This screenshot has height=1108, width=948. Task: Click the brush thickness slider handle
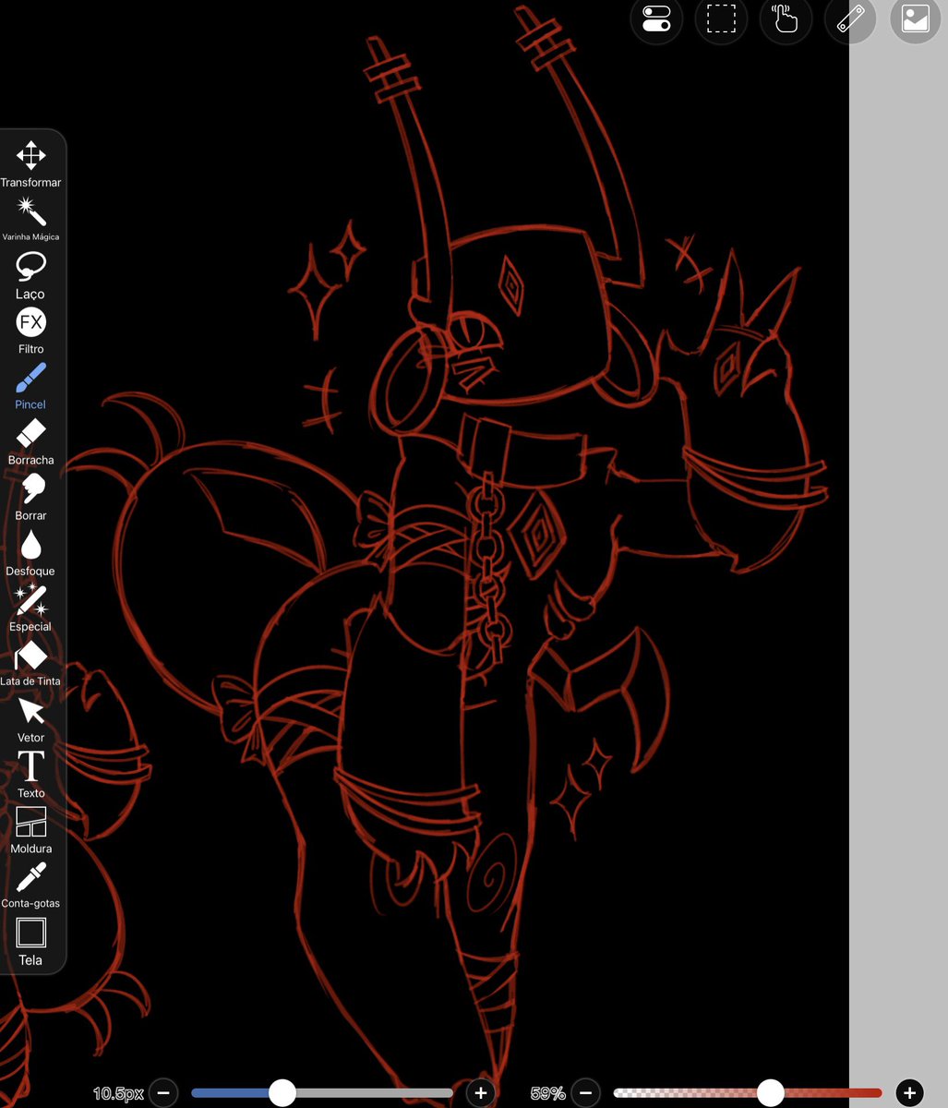[x=282, y=1093]
